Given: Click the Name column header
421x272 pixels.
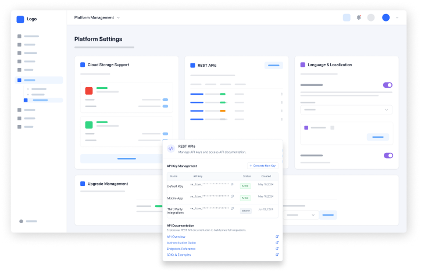Looking at the screenshot, I should (x=174, y=176).
